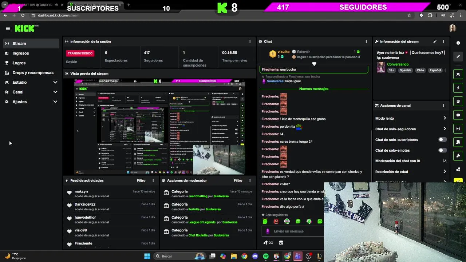
Task: Click the Spanish tag chip
Action: [x=405, y=70]
